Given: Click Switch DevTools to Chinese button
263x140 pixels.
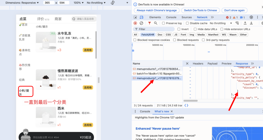Looking at the screenshot, I should tap(200, 11).
